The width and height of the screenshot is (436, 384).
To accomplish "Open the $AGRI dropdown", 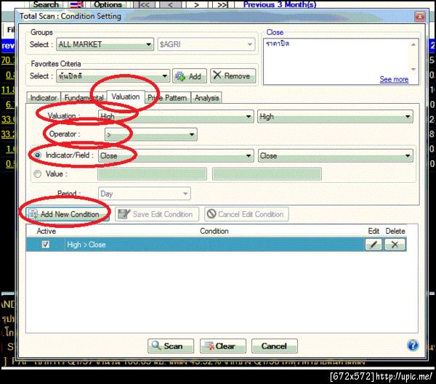I will 206,44.
